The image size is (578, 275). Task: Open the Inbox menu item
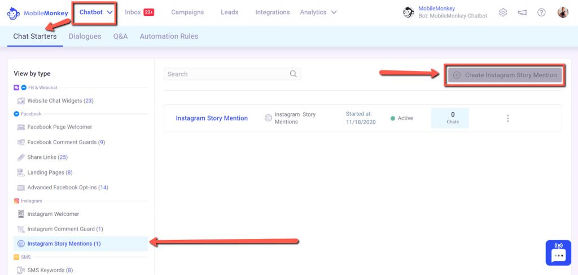click(x=133, y=12)
